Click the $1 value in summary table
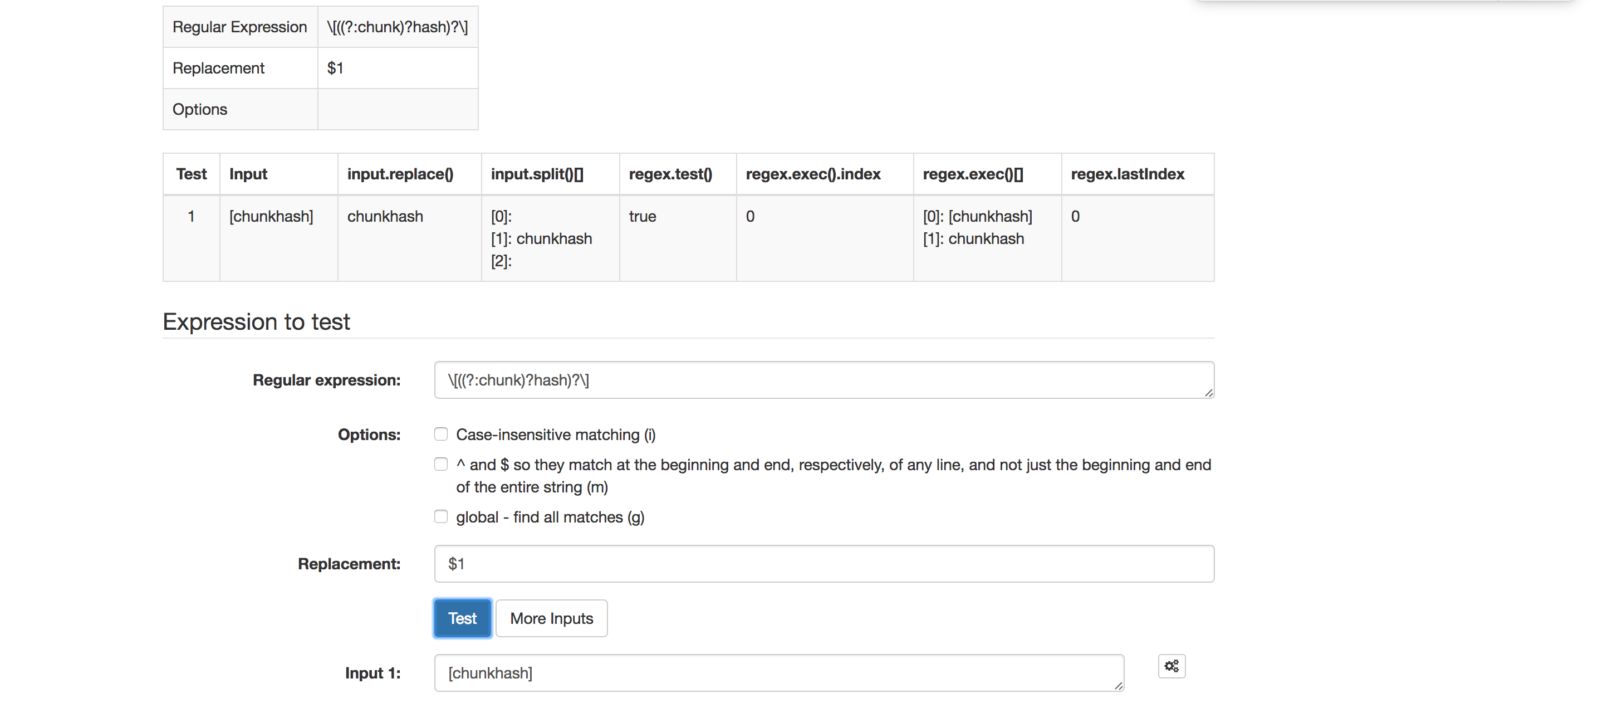The image size is (1598, 703). tap(335, 69)
